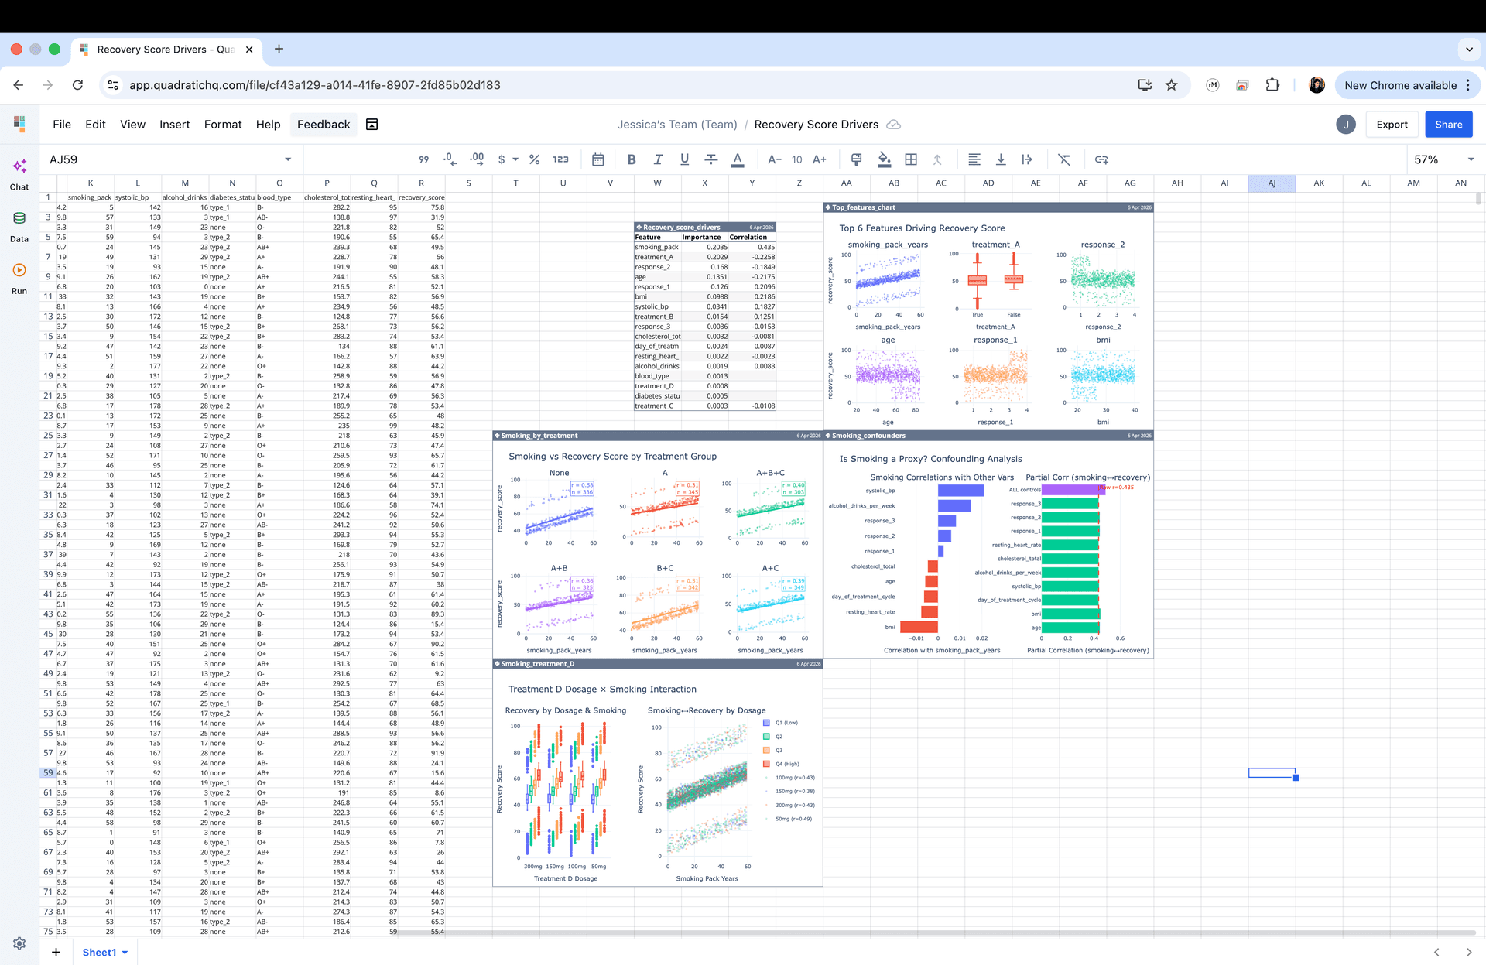The width and height of the screenshot is (1486, 965).
Task: Open the Insert menu
Action: pos(174,125)
